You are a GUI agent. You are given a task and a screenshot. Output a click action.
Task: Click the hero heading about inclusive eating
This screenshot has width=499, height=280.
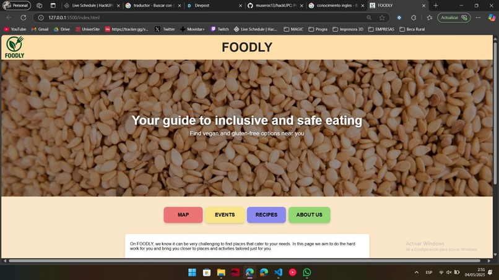247,121
